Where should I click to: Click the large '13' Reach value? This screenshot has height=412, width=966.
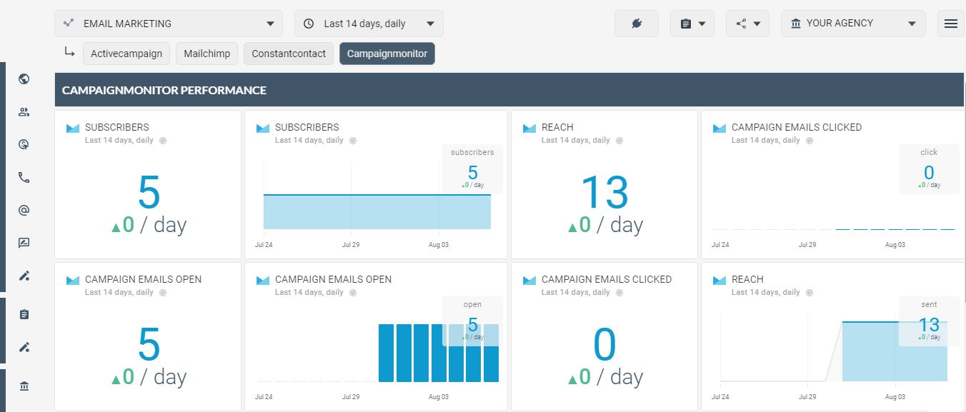(x=604, y=193)
